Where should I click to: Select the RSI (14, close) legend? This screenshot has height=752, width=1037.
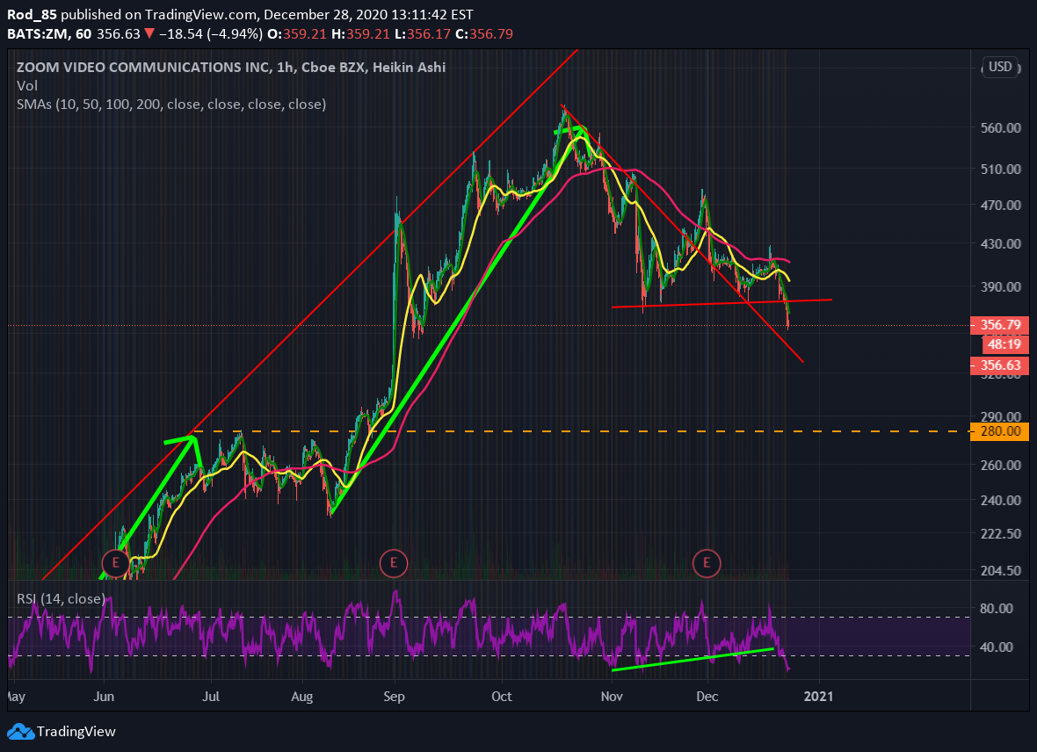pyautogui.click(x=61, y=598)
